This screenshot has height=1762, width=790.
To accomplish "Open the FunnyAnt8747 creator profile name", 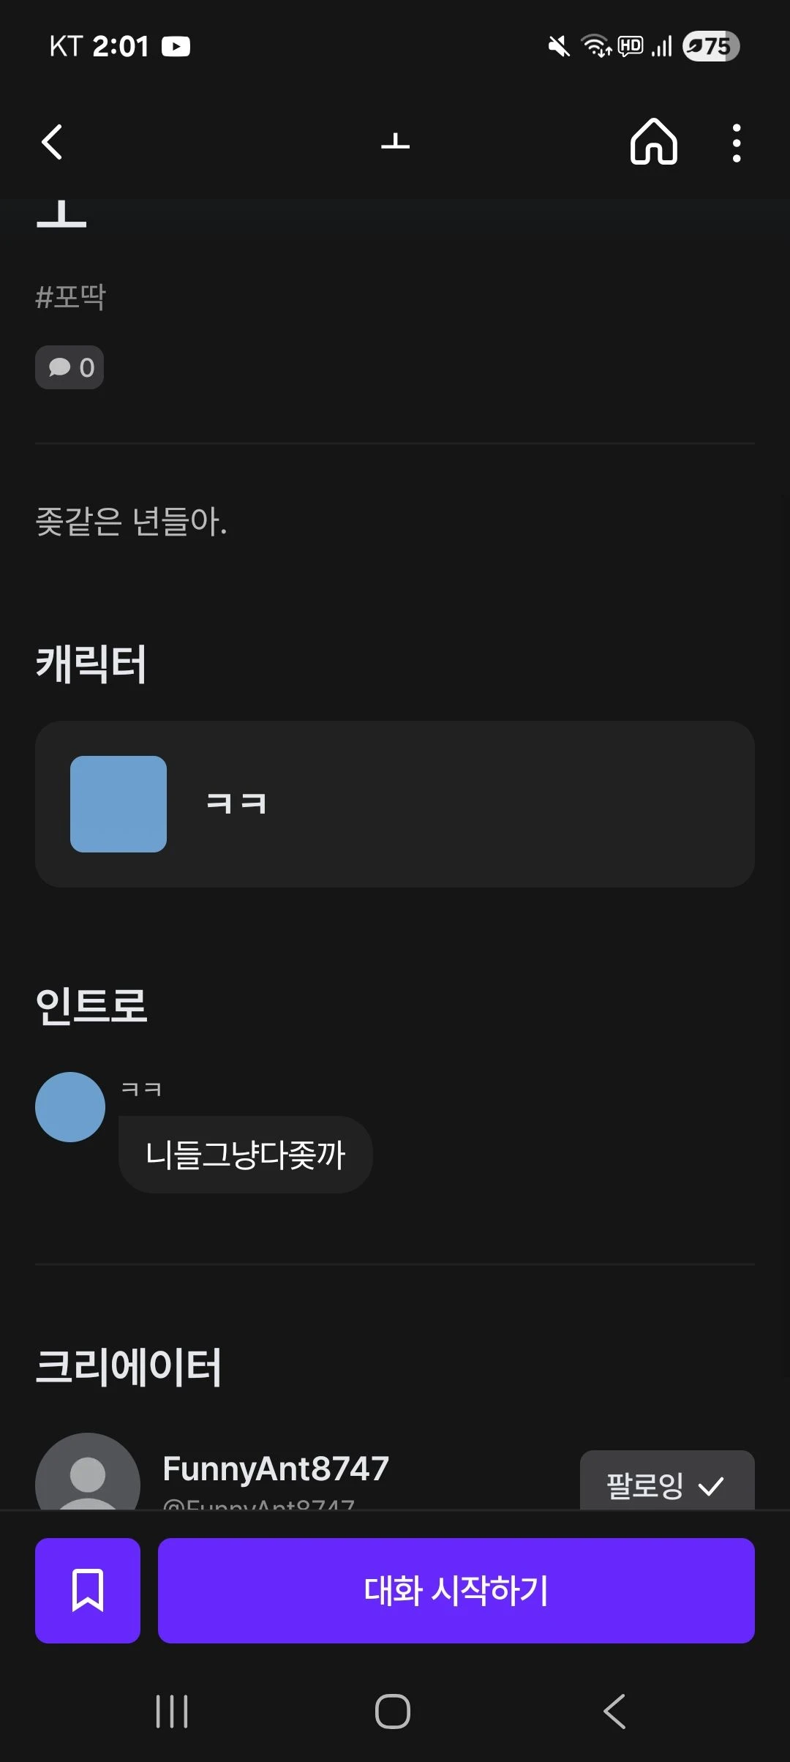I will pyautogui.click(x=276, y=1468).
